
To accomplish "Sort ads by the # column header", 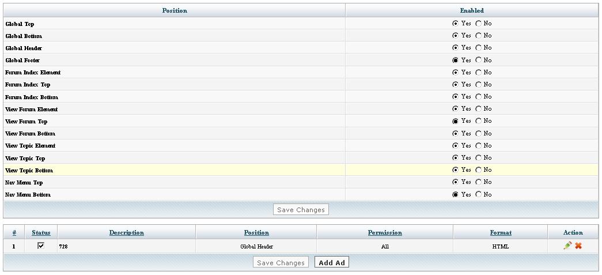I will pos(14,232).
